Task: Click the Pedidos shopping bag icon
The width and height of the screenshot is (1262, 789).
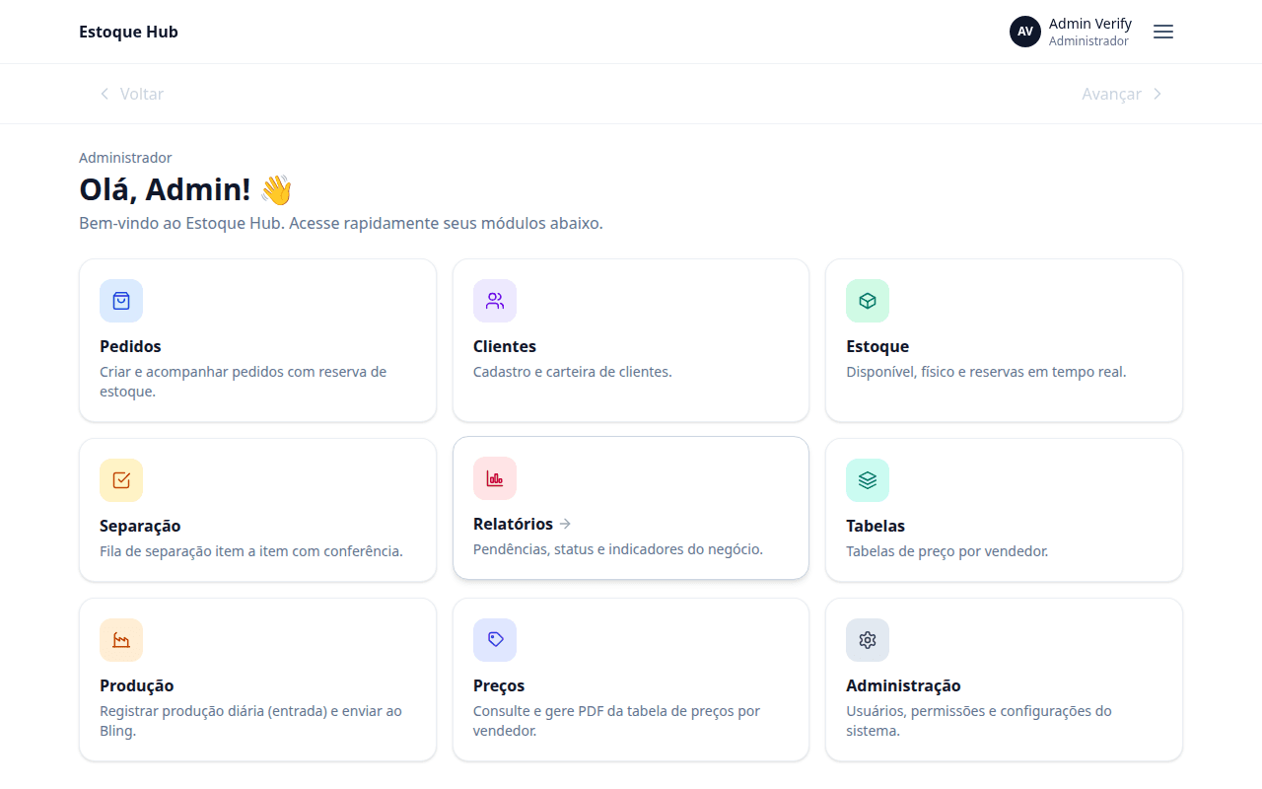Action: point(121,301)
